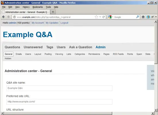Select the Hidden admin sub-tab

(x=8, y=59)
